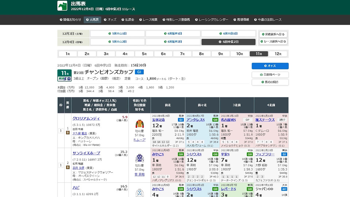Viewport: 350px width, 197px height.
Task: Open trainer 大久保 龍志 link
Action: tap(80, 134)
